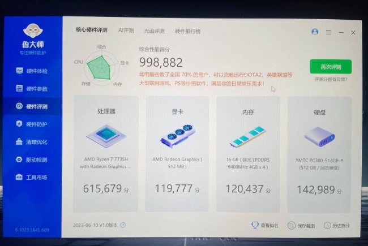368x246 pixels.
Task: Click the 评测分数有异常? link
Action: click(331, 80)
